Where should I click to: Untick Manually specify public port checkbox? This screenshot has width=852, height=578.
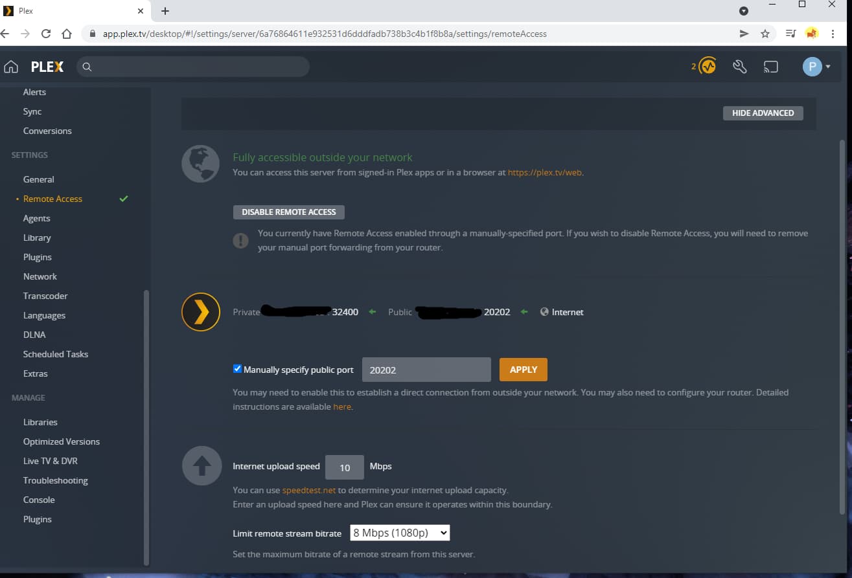pyautogui.click(x=237, y=369)
